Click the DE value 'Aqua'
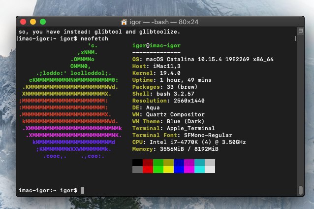Screen dimensions: 314x209 pyautogui.click(x=153, y=107)
